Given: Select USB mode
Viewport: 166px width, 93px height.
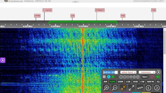Looking at the screenshot, I should (135, 82).
